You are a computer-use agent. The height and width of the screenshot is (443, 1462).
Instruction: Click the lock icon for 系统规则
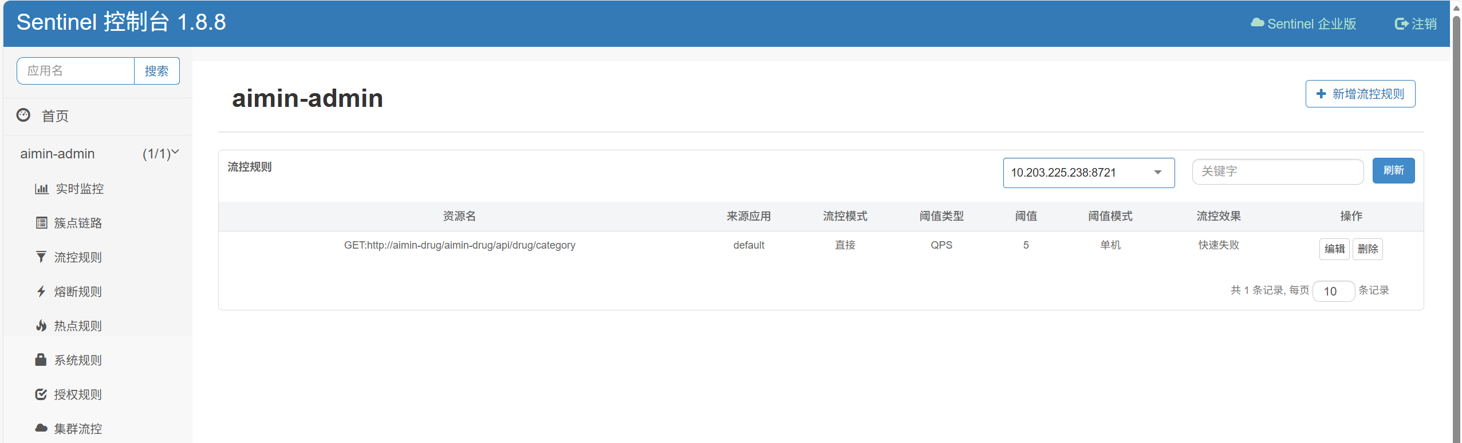click(x=41, y=360)
